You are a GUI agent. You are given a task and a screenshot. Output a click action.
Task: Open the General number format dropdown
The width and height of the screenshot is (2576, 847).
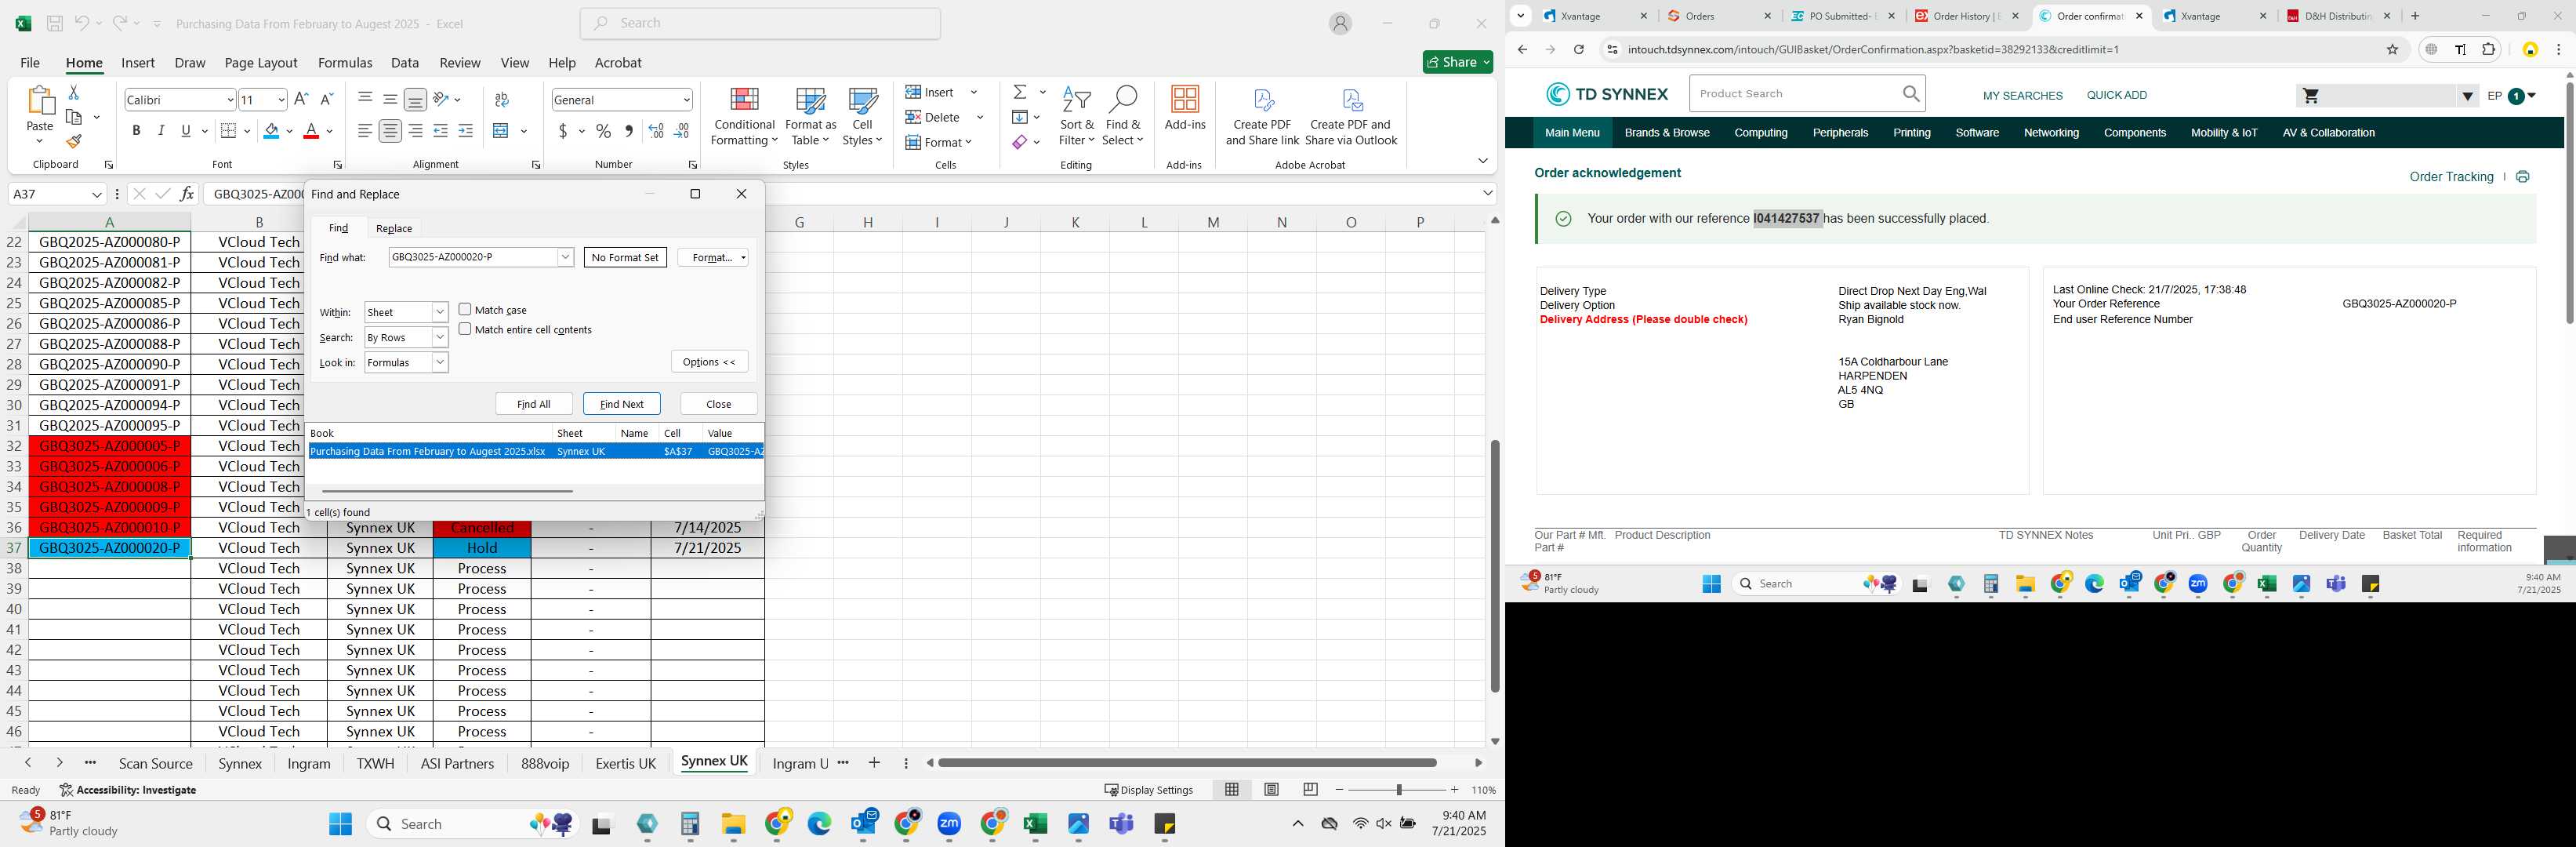[x=686, y=100]
